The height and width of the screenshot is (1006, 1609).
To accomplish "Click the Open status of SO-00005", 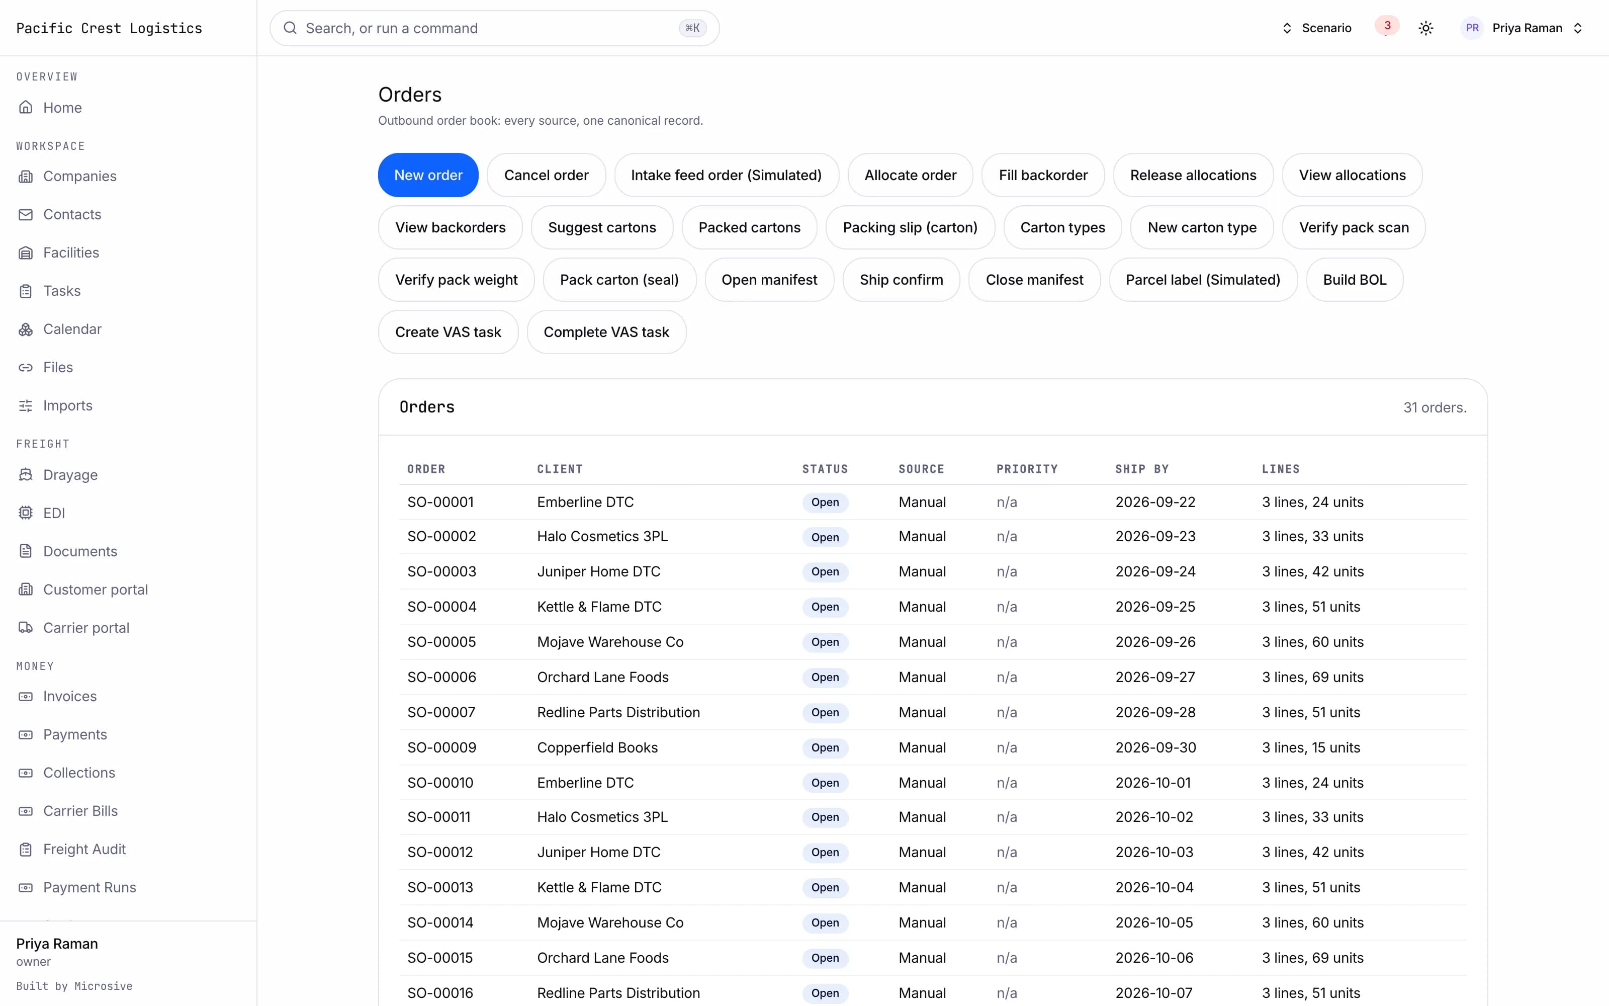I will click(825, 642).
